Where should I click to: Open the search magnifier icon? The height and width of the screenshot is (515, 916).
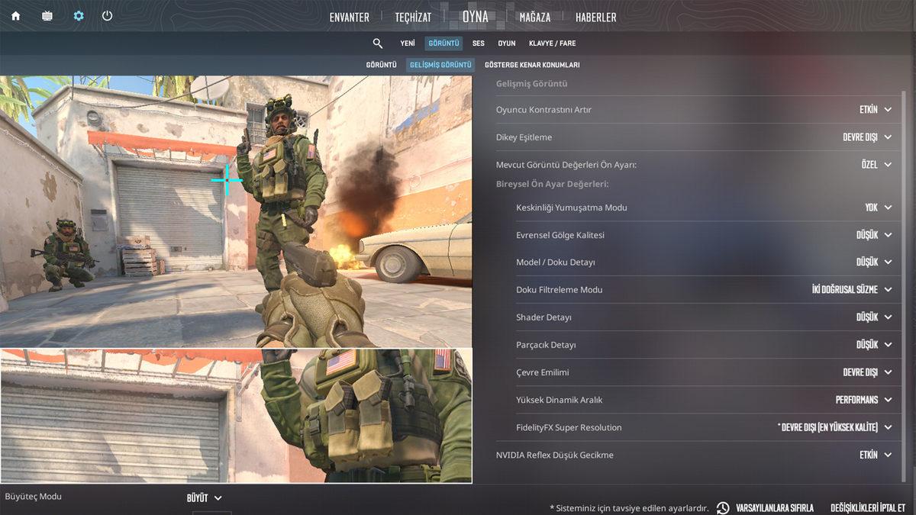pyautogui.click(x=377, y=43)
